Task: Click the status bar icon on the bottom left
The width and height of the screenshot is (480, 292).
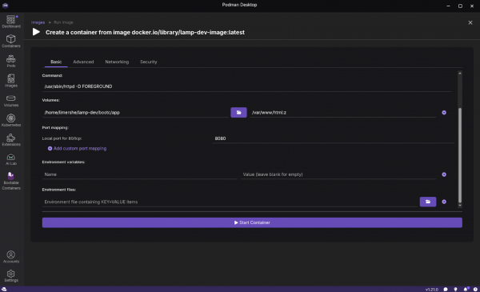Action: 4,290
